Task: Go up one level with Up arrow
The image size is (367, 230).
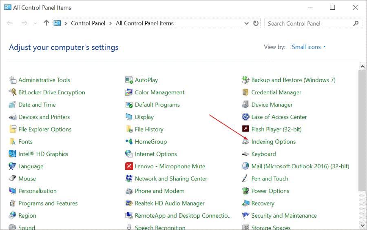Action: click(x=46, y=23)
